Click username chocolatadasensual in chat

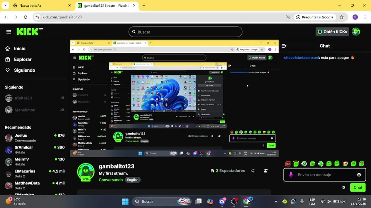pos(301,57)
